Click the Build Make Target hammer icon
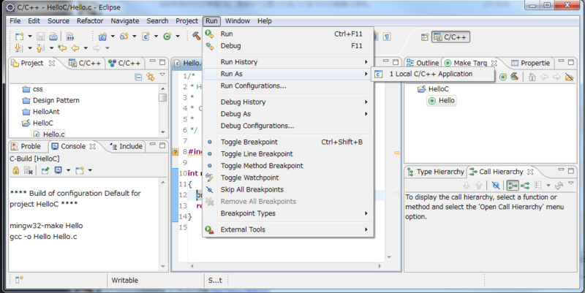Image resolution: width=585 pixels, height=293 pixels. click(x=515, y=77)
